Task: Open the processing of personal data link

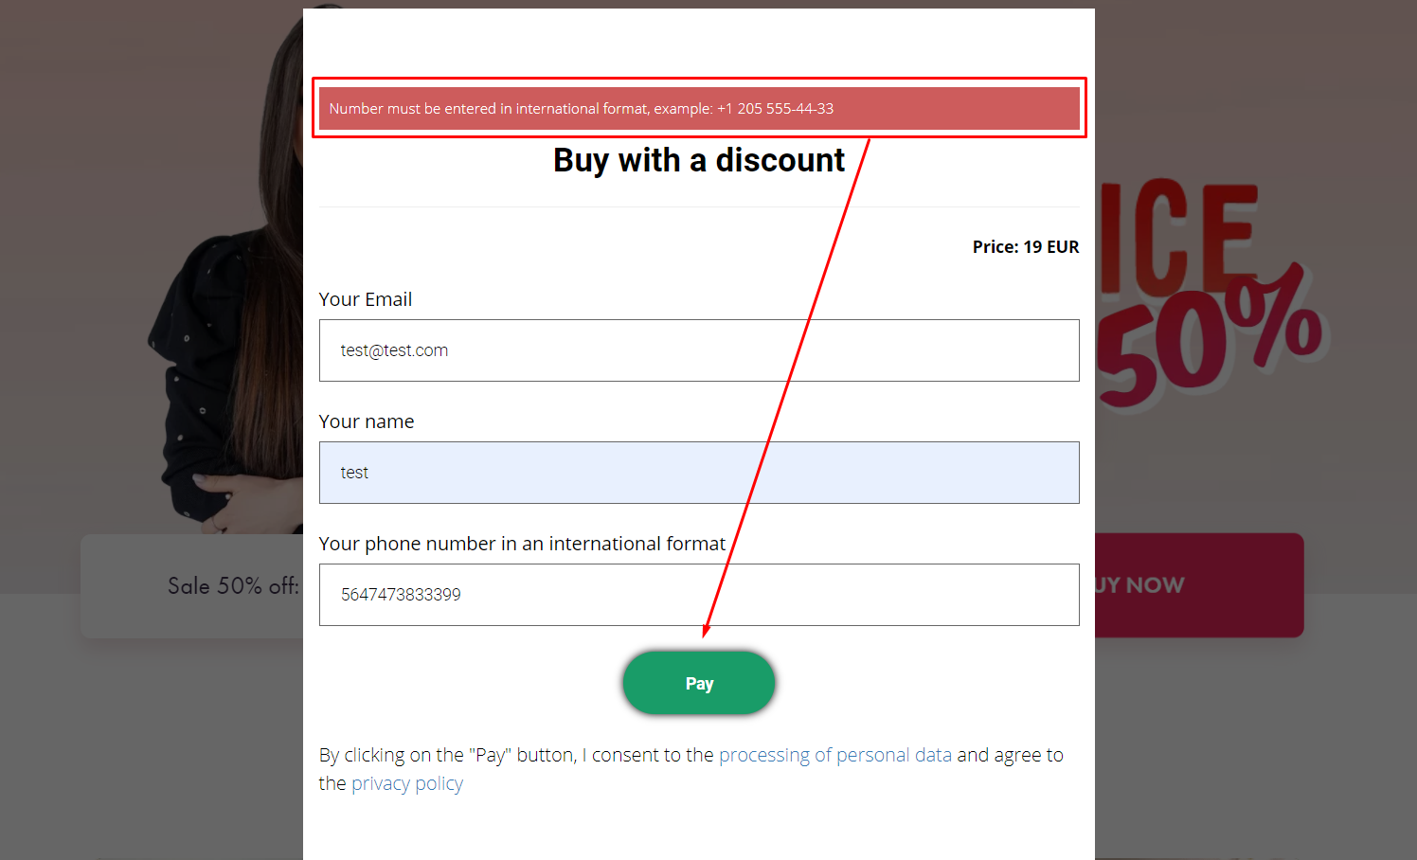Action: point(834,755)
